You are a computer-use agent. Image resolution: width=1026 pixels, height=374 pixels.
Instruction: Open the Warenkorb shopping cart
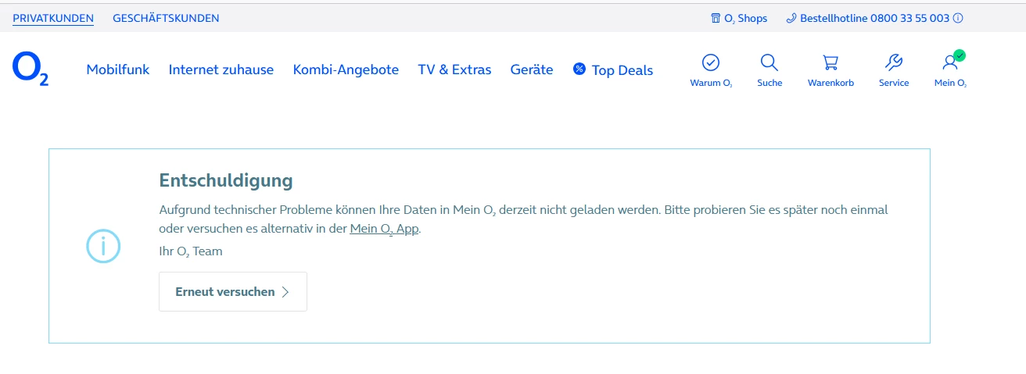[x=830, y=63]
